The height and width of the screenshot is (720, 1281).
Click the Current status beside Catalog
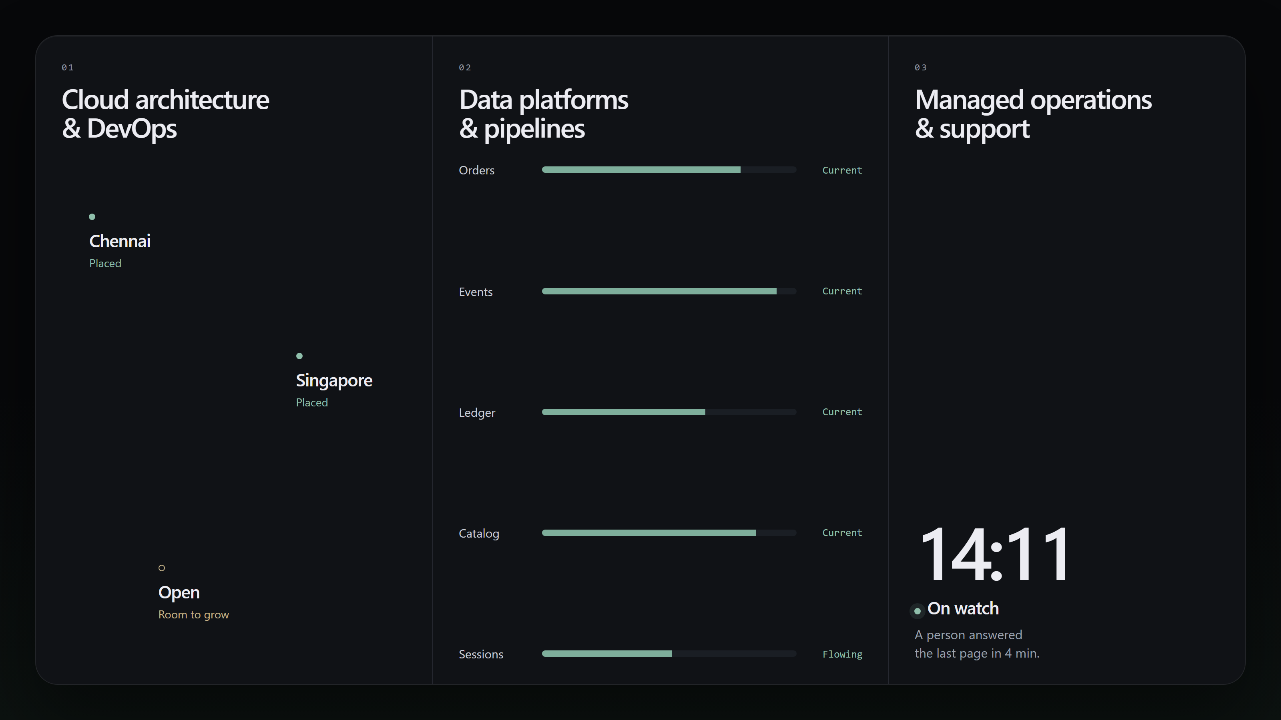point(842,533)
